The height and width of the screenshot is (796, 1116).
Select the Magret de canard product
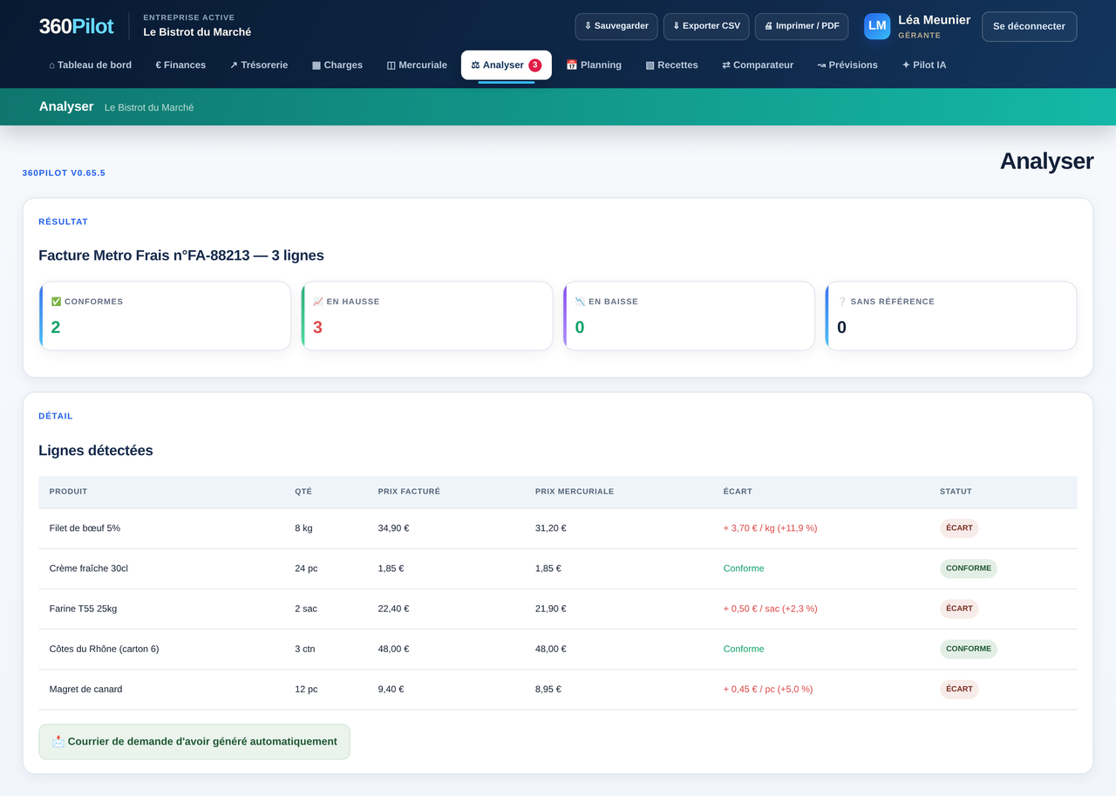tap(85, 689)
